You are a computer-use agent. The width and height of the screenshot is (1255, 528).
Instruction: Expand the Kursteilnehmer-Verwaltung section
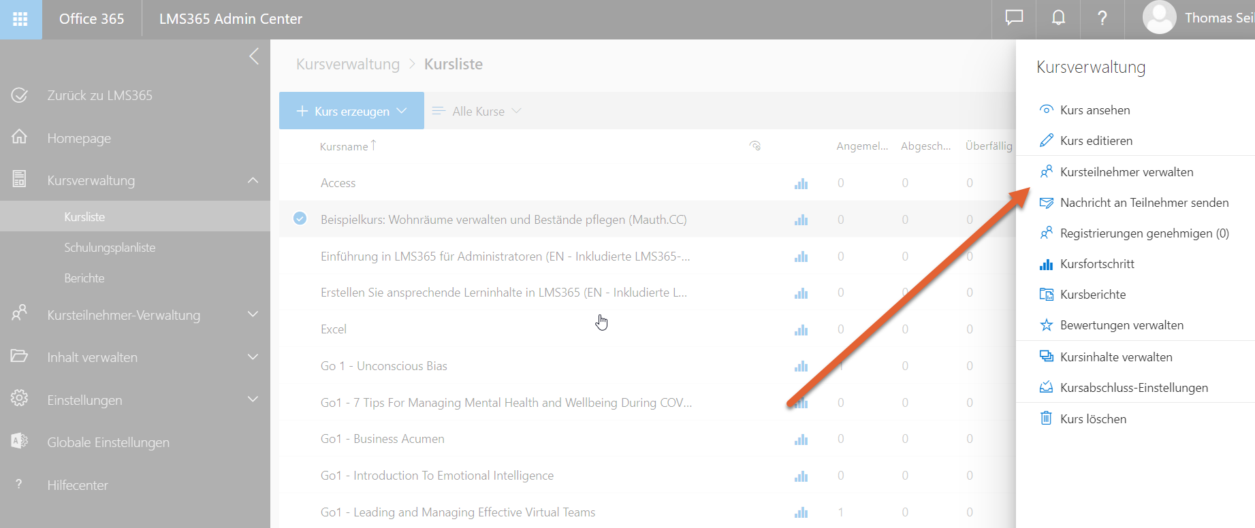253,314
